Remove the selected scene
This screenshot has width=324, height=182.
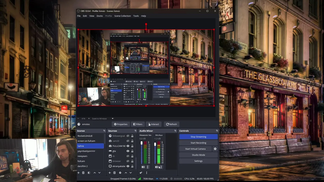click(83, 173)
